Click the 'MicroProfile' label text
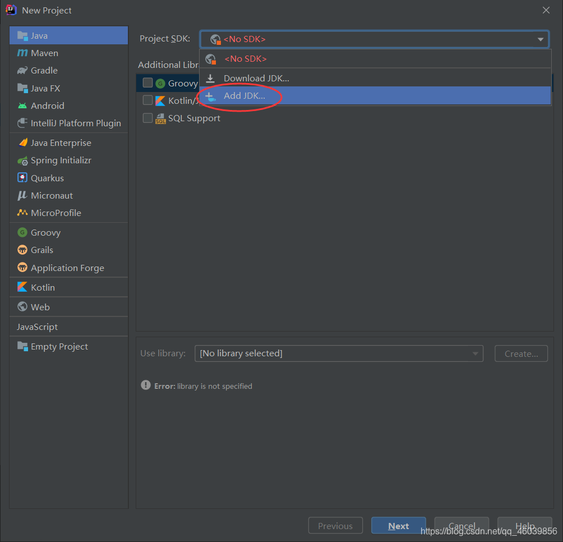The width and height of the screenshot is (563, 542). tap(56, 213)
